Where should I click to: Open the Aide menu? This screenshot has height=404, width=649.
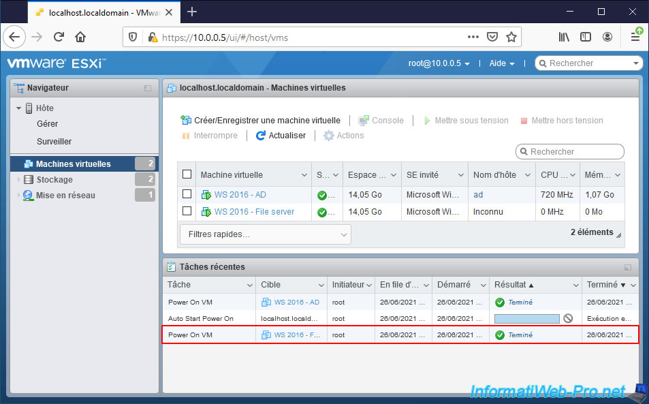pos(501,63)
